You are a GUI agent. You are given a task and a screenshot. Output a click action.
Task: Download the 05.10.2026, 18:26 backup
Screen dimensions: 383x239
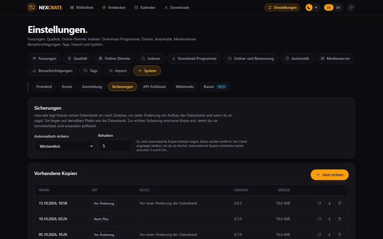pos(330,234)
